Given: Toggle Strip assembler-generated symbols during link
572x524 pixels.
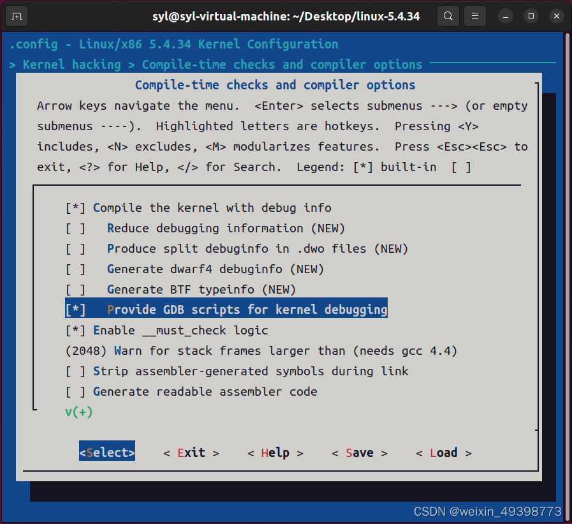Looking at the screenshot, I should (237, 371).
